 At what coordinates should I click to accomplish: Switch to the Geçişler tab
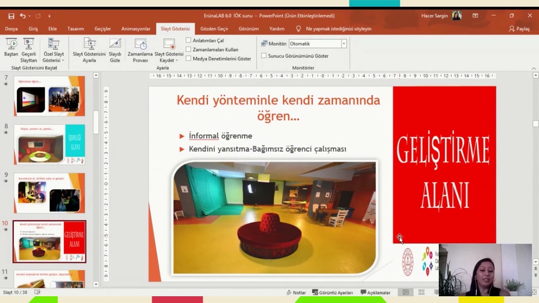[103, 29]
